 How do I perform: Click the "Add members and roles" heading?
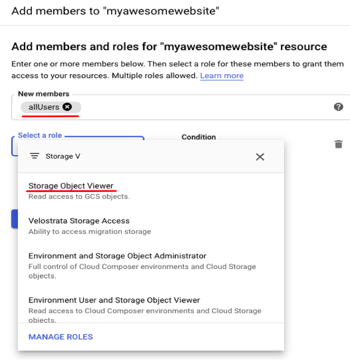coord(169,46)
